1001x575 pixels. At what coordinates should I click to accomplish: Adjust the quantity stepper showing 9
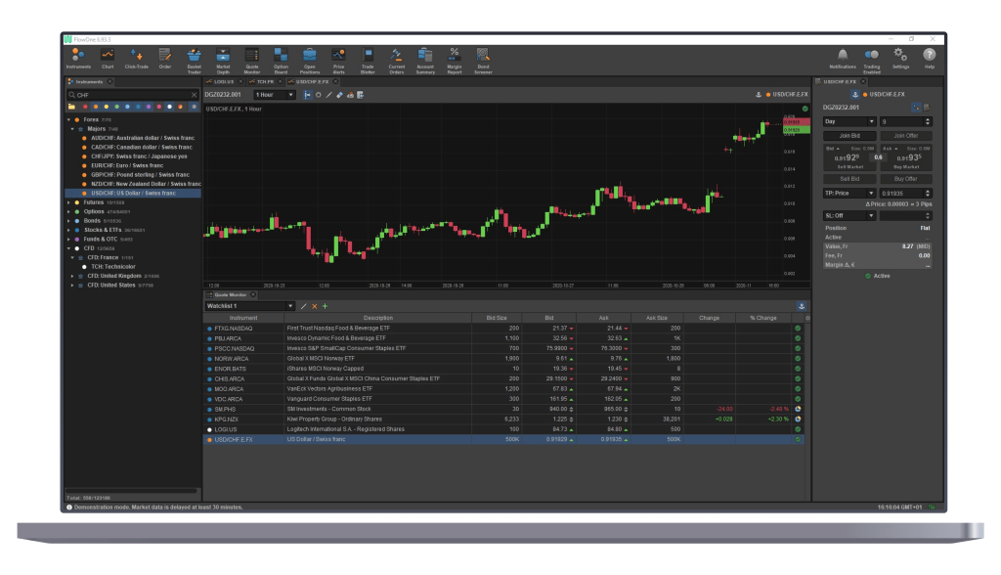point(928,121)
